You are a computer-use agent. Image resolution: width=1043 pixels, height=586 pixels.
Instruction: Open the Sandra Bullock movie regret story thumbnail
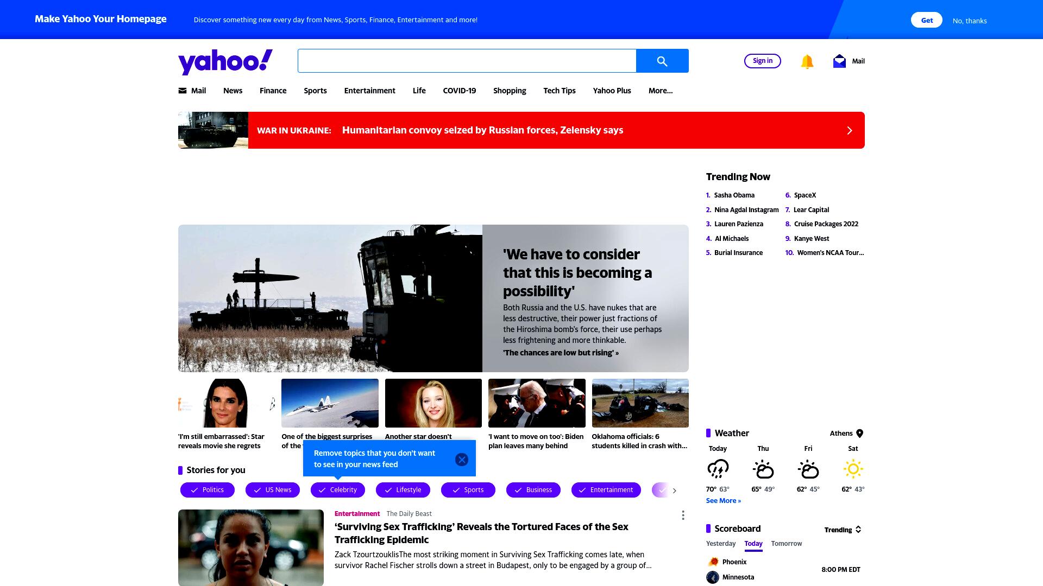click(227, 403)
